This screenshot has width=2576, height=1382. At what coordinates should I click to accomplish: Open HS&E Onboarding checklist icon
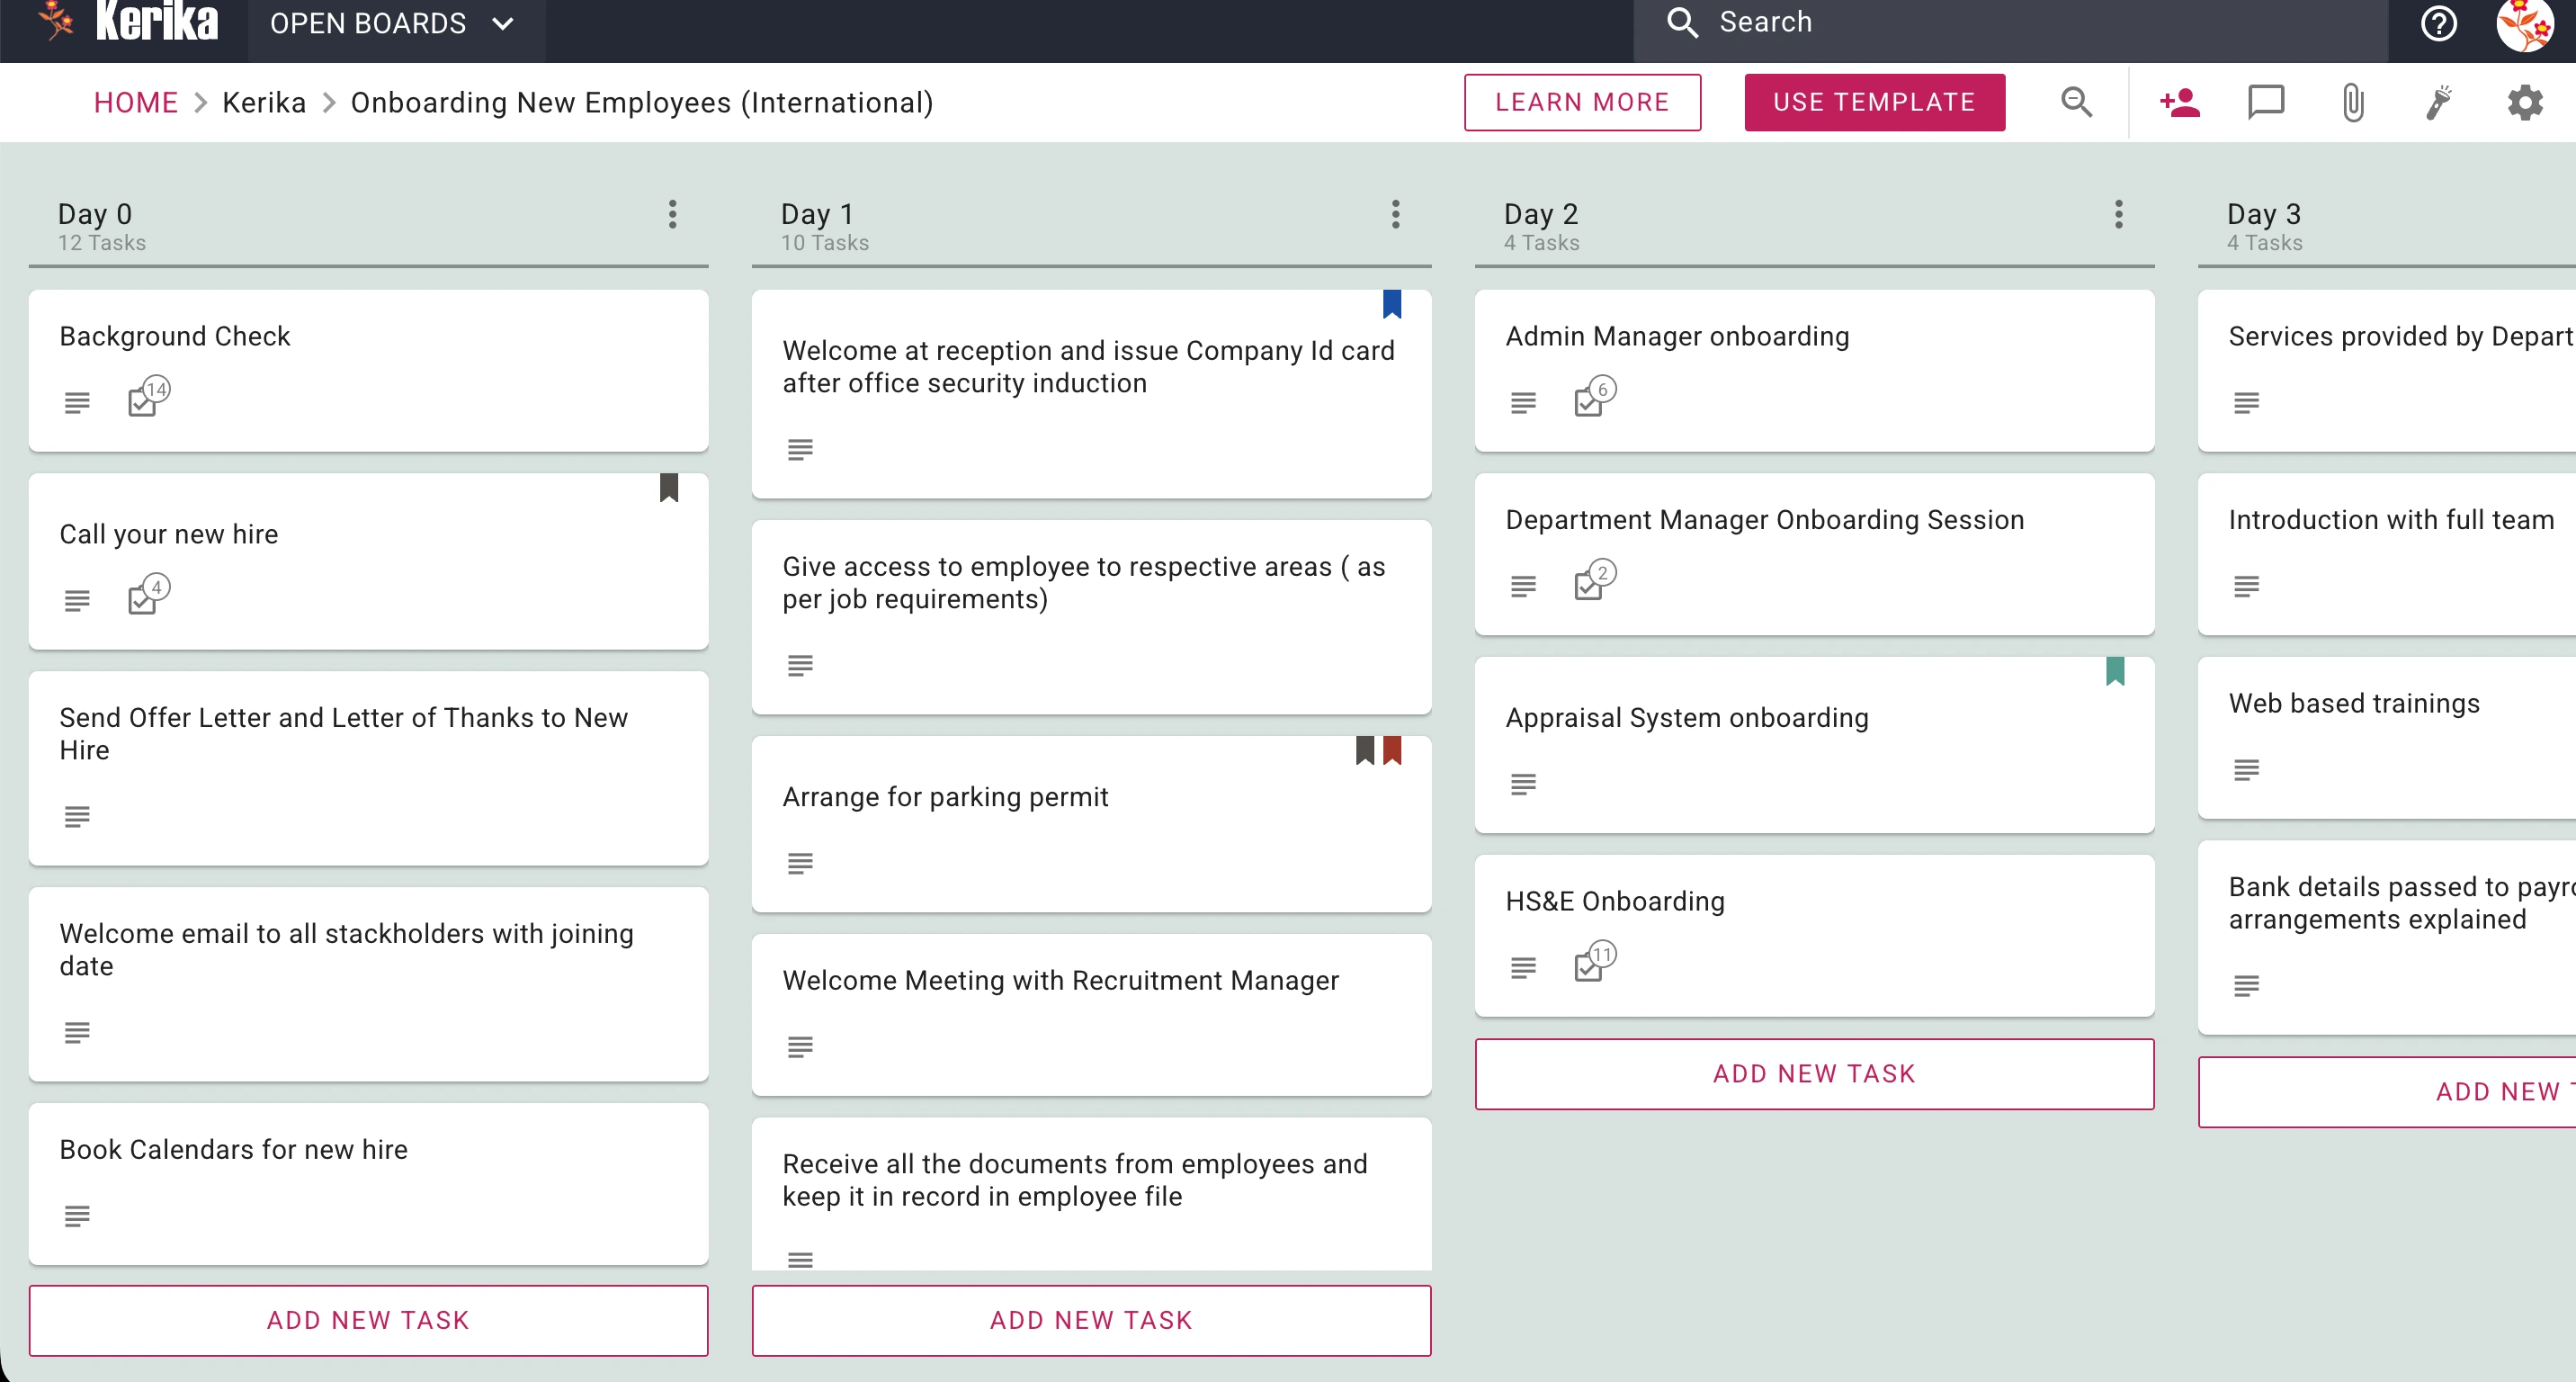pos(1595,961)
